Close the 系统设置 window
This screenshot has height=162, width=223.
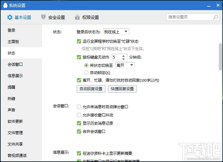[x=218, y=5]
